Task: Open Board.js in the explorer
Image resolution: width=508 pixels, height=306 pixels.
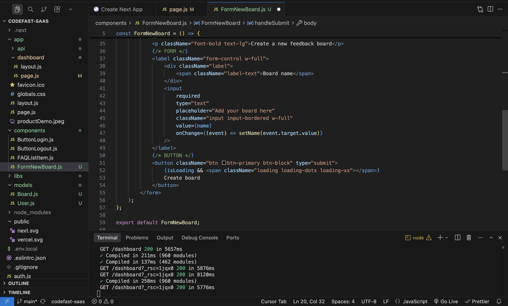Action: tap(44, 194)
